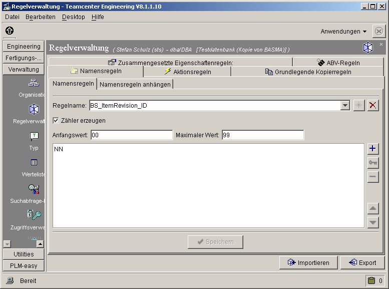
Task: Click the Speichern button
Action: coord(215,242)
